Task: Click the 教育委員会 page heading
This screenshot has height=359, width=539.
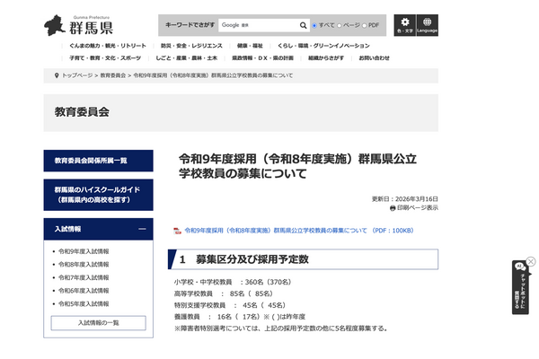Action: (82, 112)
